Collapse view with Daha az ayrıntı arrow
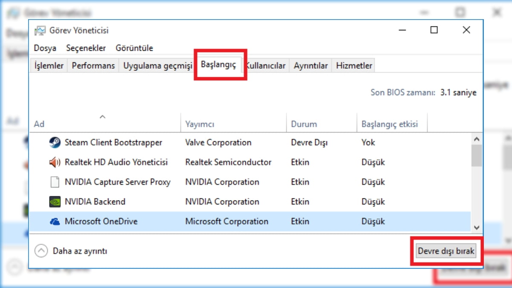Viewport: 512px width, 288px height. tap(41, 251)
